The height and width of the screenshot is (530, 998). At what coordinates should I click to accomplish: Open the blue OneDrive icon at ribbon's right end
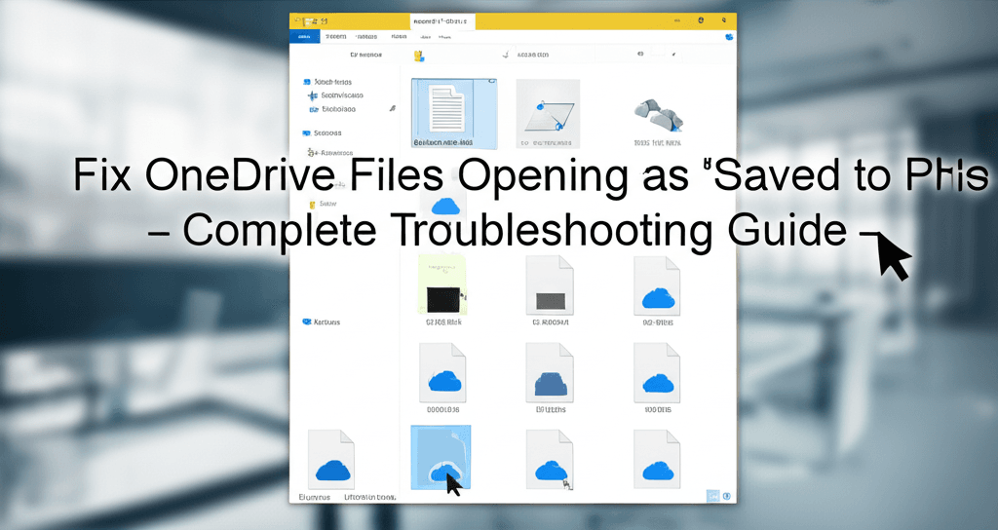[x=729, y=37]
